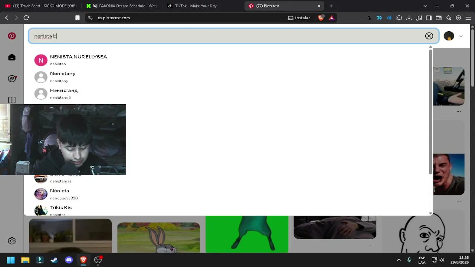Open the Brave Rewards triangle icon

[331, 18]
